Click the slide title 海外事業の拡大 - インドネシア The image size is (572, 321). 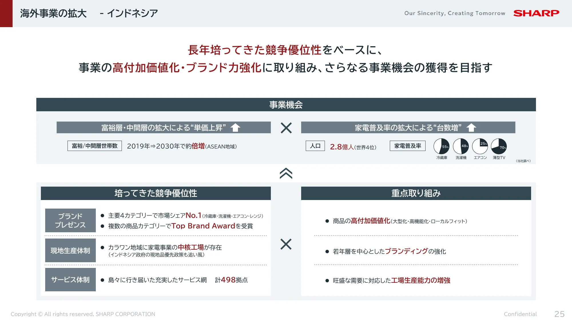[89, 13]
